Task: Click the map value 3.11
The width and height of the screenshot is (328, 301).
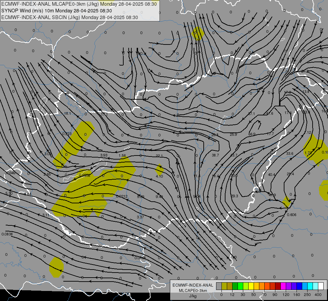Action: tap(46, 215)
